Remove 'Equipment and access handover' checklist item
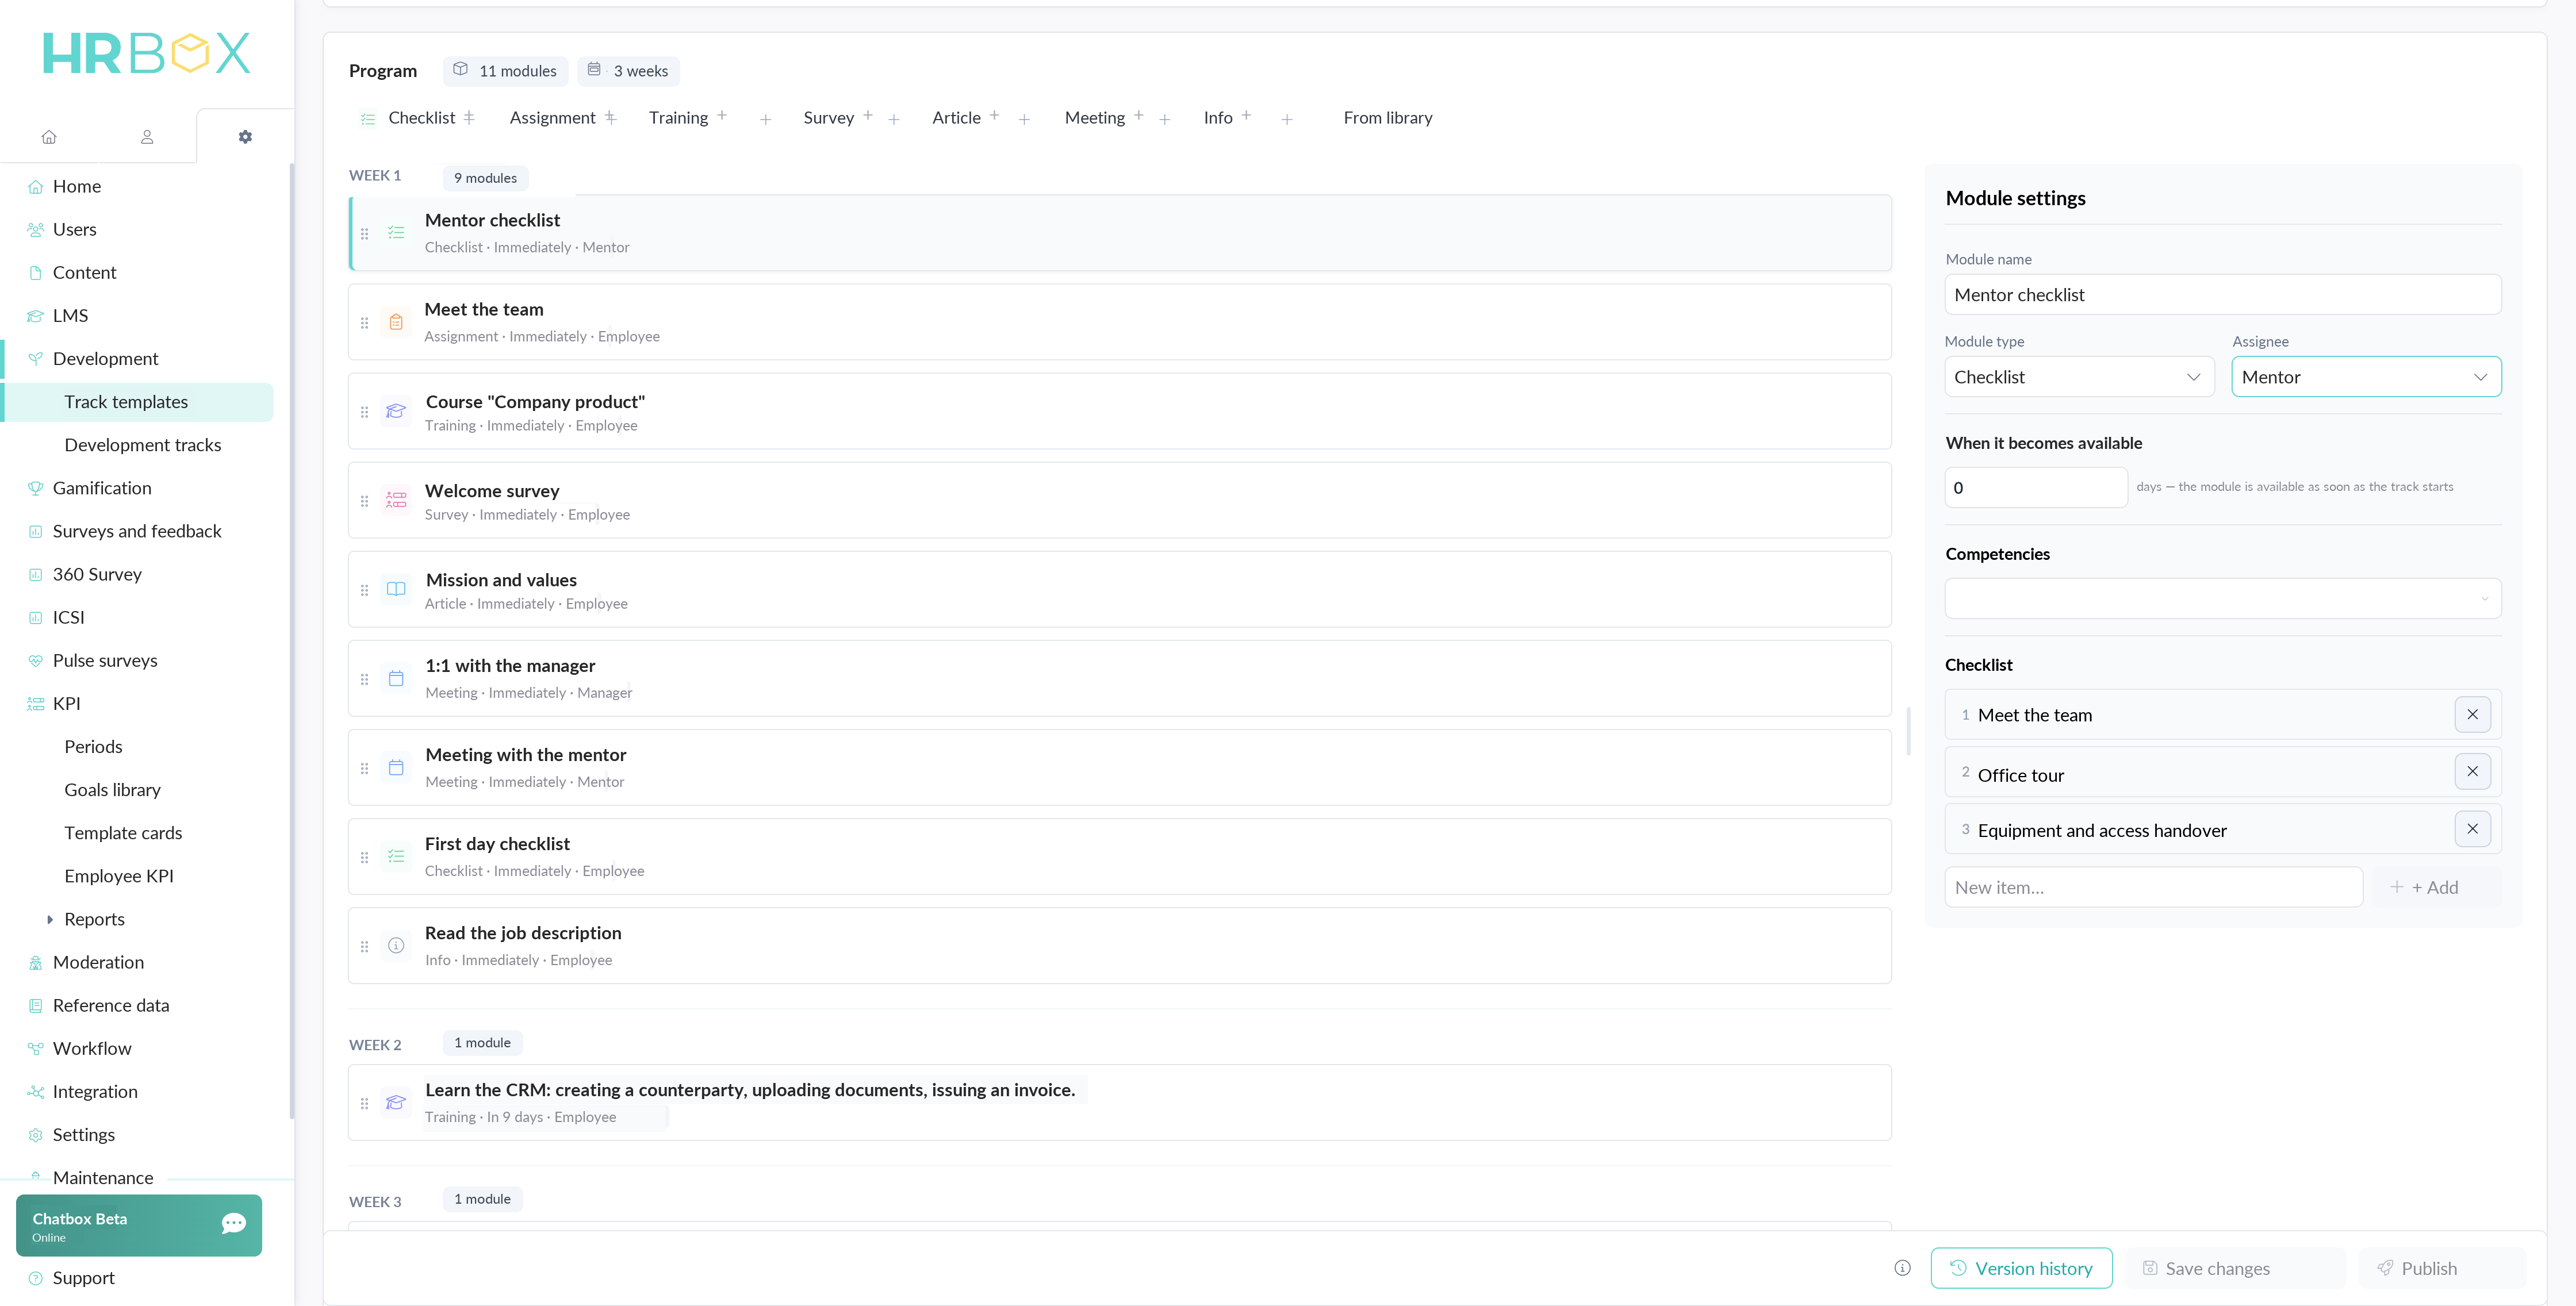2576x1306 pixels. point(2472,828)
